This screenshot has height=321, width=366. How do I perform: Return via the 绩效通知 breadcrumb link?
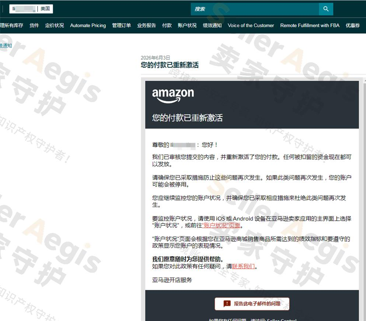point(6,46)
